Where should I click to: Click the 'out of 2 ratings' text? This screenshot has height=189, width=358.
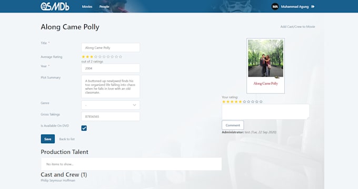point(92,61)
